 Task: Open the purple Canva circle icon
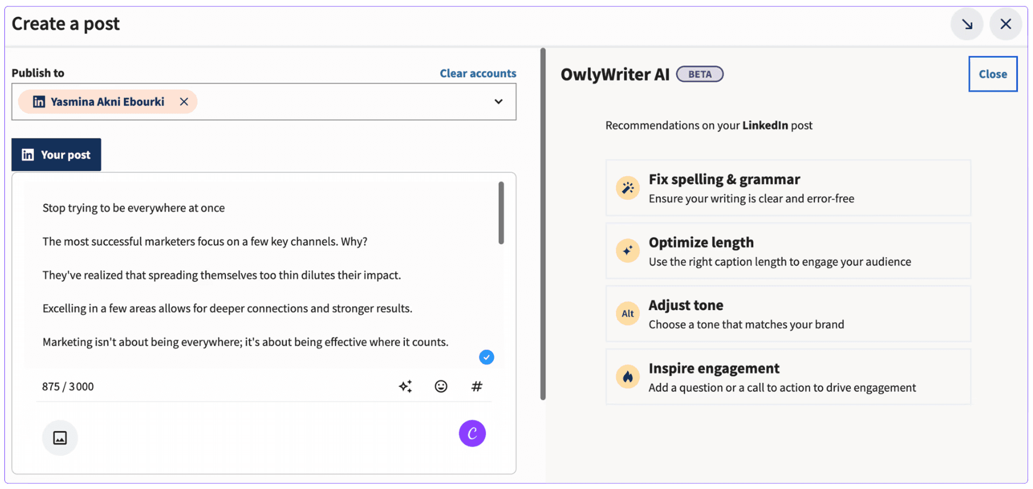tap(472, 433)
